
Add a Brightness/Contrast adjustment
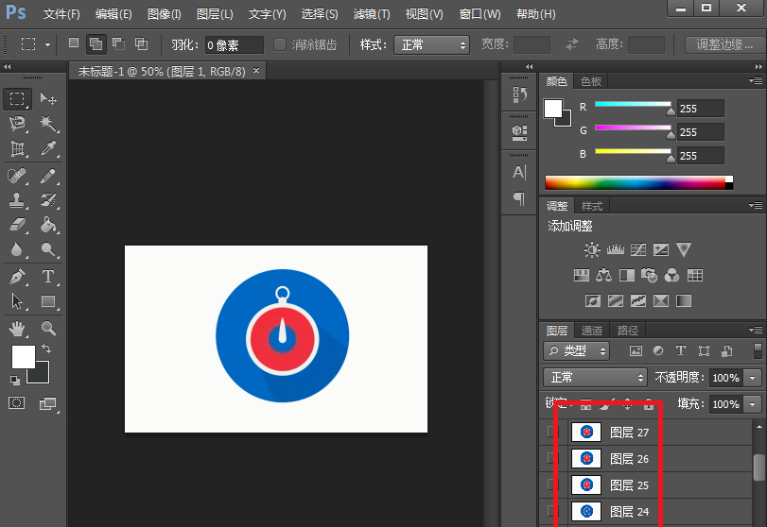point(592,250)
